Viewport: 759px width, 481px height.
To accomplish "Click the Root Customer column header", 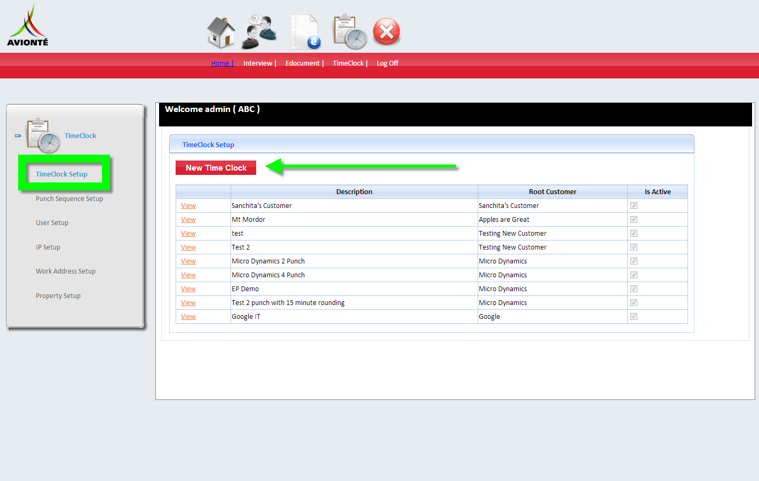I will (x=552, y=192).
